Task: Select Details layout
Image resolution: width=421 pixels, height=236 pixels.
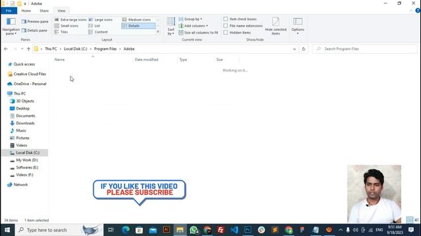Action: (138, 26)
